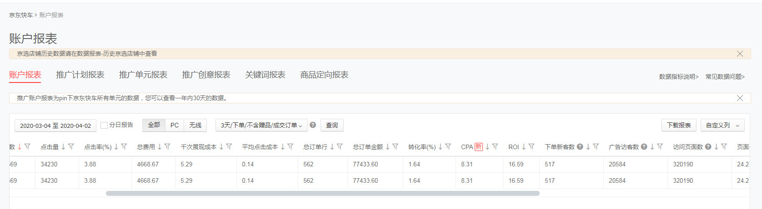762x209 pixels.
Task: Filter 广告访客数 column
Action: coord(660,146)
